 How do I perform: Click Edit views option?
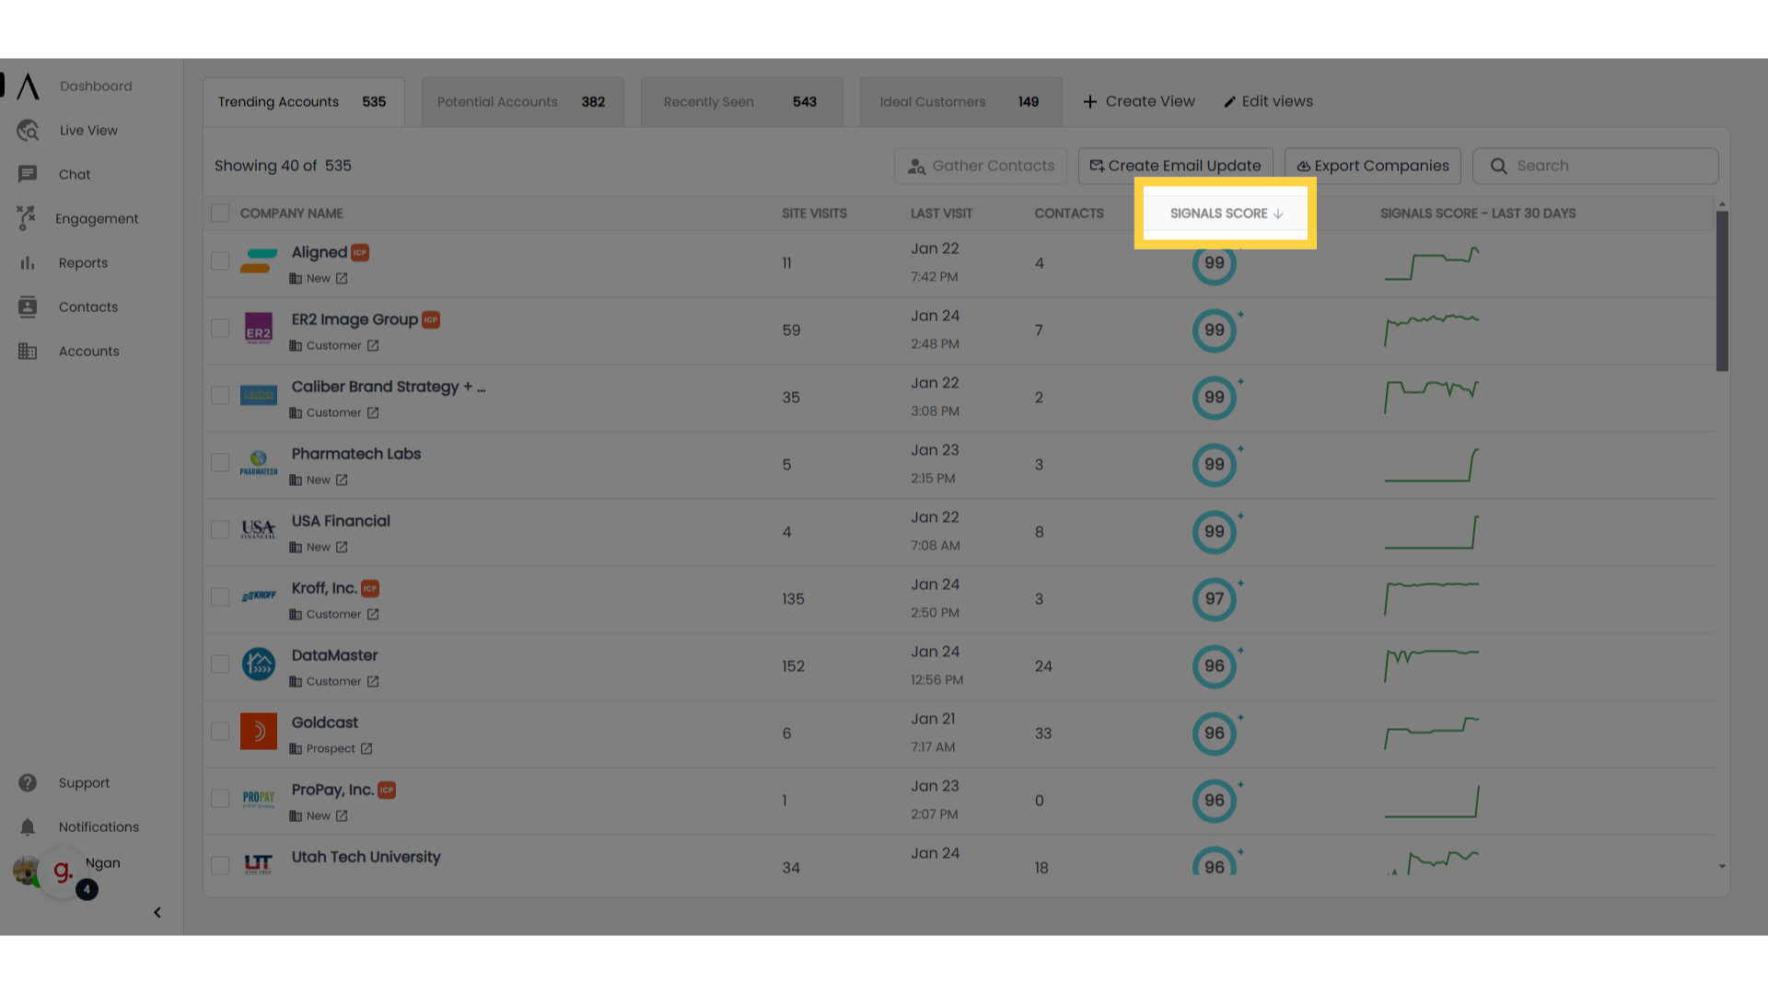click(1268, 100)
